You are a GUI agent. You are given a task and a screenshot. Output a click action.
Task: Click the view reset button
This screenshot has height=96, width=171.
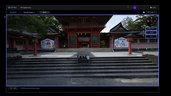[x=151, y=29]
